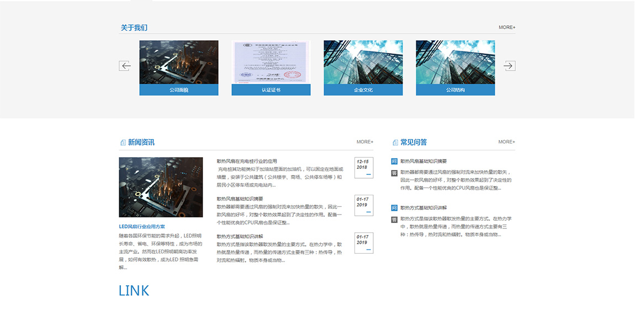
Task: Click the right arrow in About Us carousel
Action: [510, 66]
